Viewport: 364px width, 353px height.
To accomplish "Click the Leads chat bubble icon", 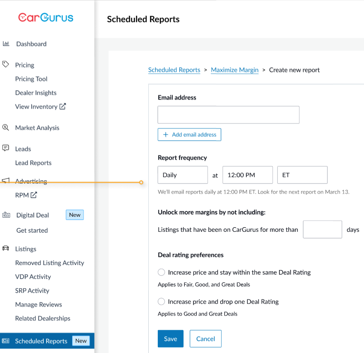I will (5, 148).
